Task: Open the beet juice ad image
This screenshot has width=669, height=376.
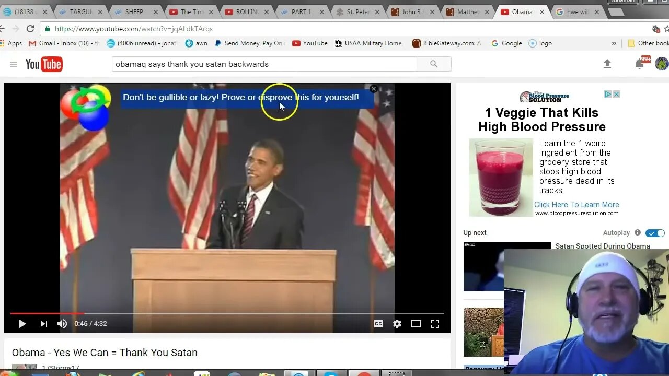Action: [501, 177]
